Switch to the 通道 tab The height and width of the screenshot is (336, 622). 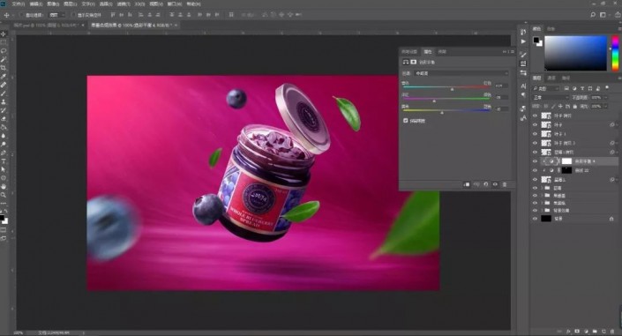pos(551,78)
